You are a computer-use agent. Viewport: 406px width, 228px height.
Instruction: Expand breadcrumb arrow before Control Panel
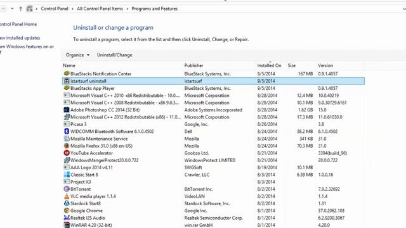click(37, 9)
